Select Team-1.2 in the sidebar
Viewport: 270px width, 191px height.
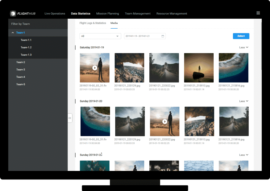(x=26, y=48)
